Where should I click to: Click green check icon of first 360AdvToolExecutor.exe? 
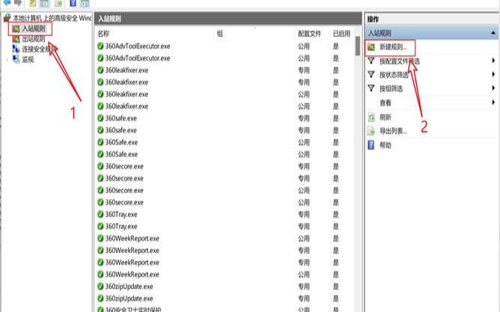(x=100, y=46)
